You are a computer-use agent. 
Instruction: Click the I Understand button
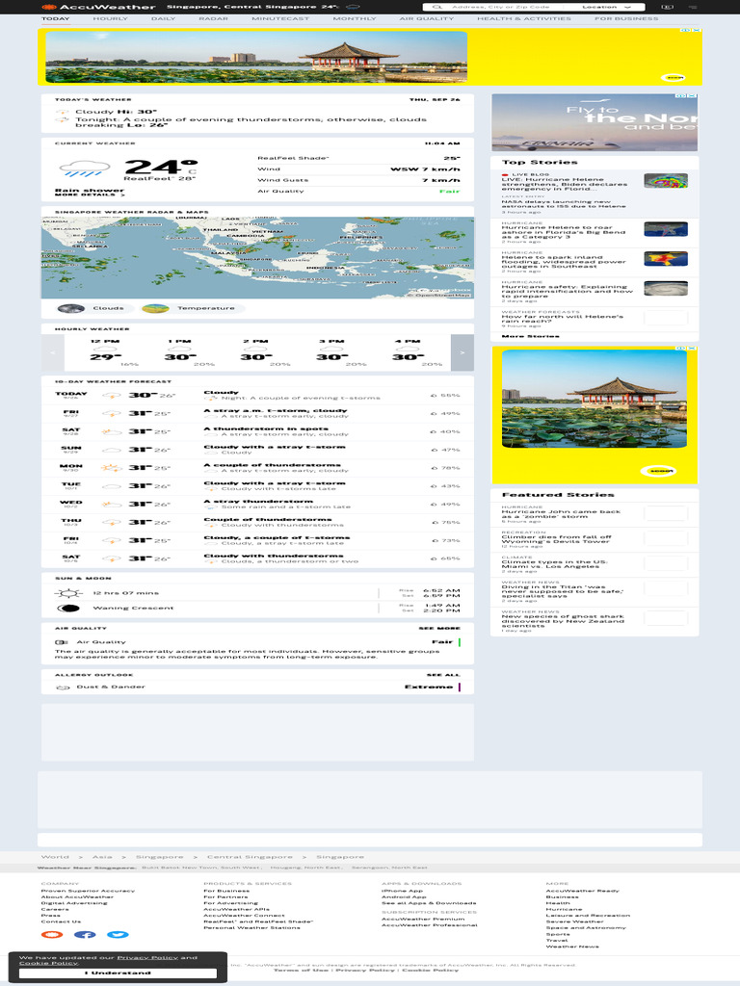point(118,973)
